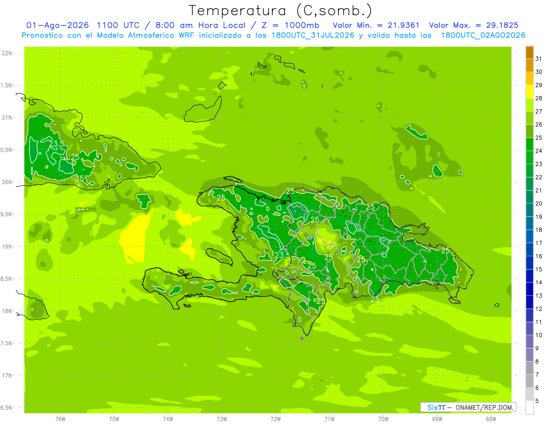Click the '68W' longitude label
Viewport: 551px width, 425px height.
click(491, 419)
